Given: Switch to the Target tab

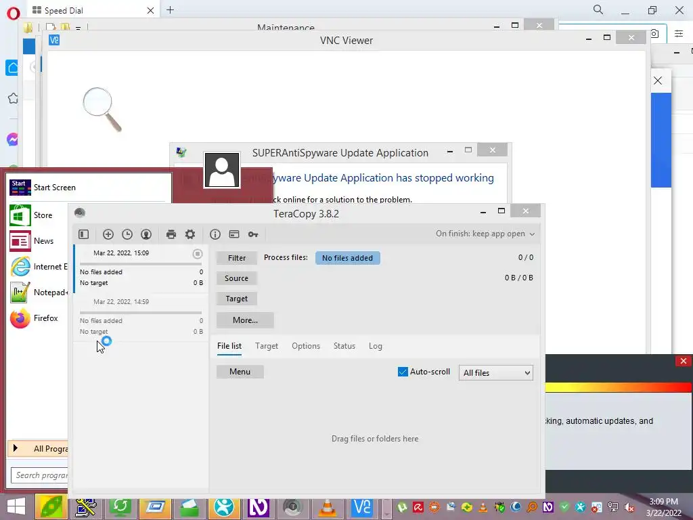Looking at the screenshot, I should [267, 346].
